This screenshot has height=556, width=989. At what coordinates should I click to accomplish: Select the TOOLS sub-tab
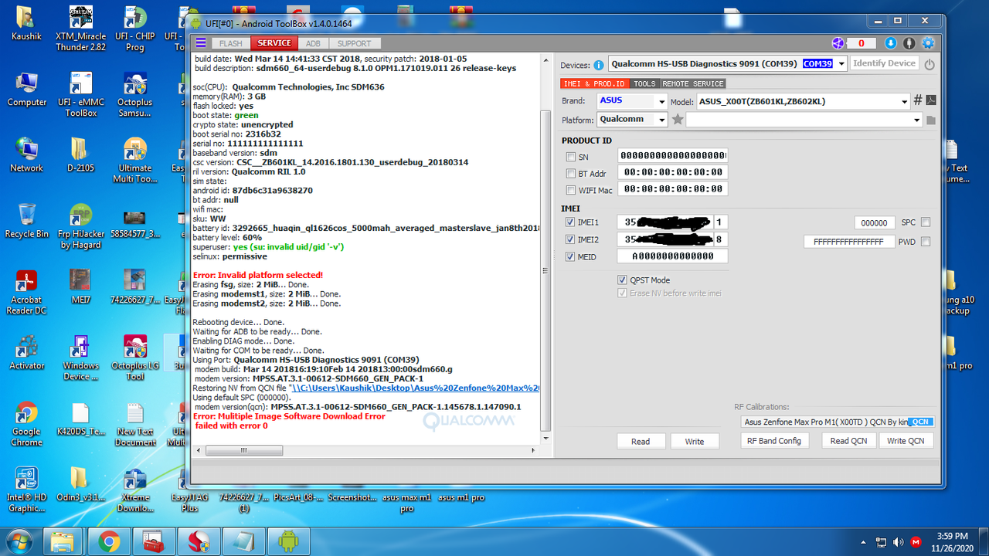pyautogui.click(x=644, y=83)
